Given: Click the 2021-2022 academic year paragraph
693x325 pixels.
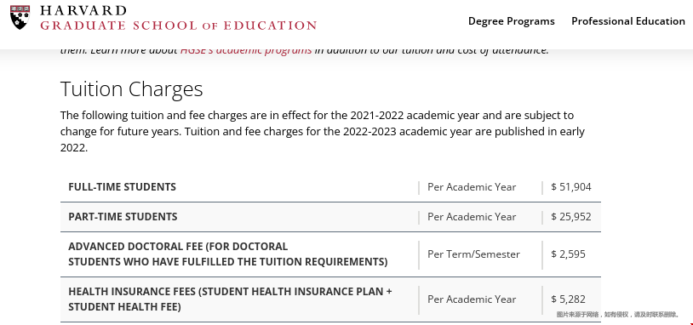Looking at the screenshot, I should 323,132.
